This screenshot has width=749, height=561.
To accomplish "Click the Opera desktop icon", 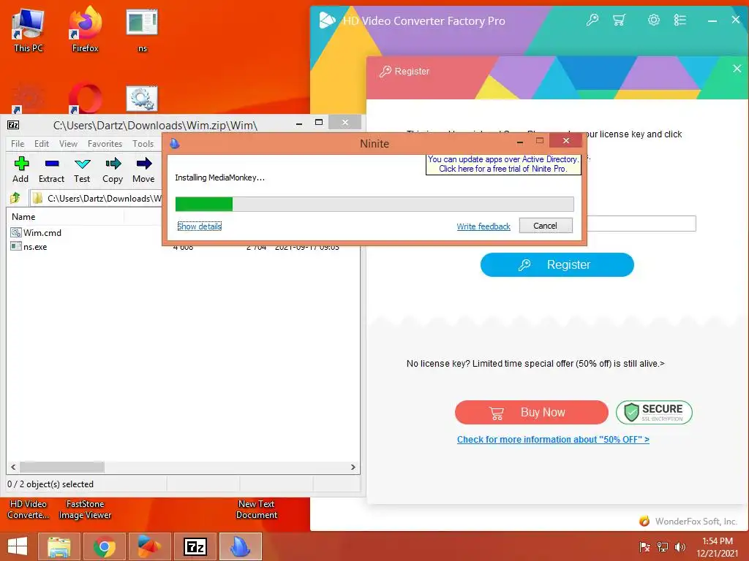I will pos(86,99).
